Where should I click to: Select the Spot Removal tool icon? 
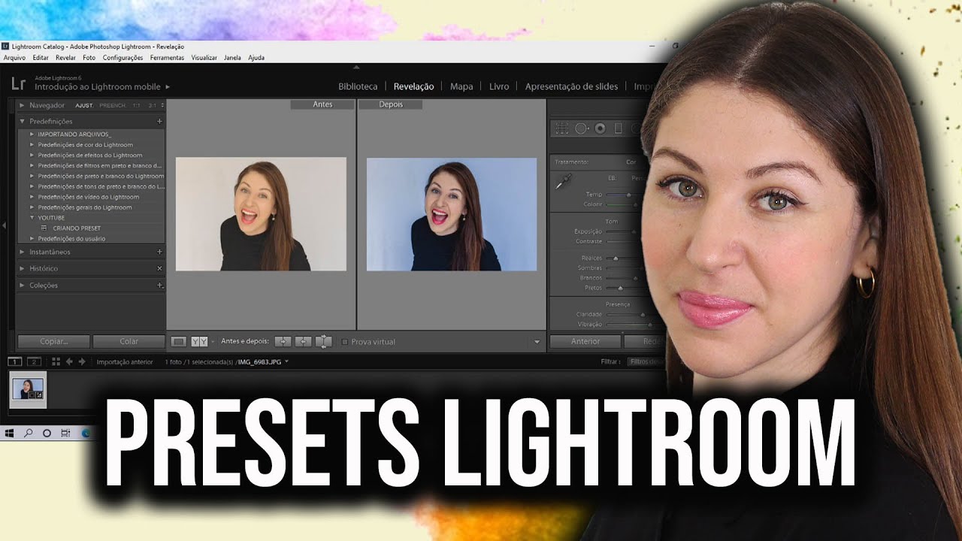pos(582,128)
